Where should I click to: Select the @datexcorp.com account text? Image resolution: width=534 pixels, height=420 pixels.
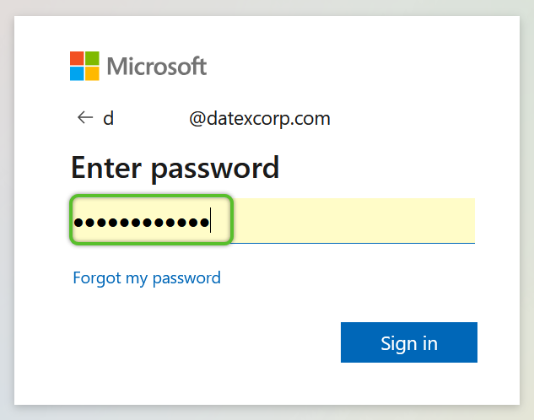(260, 119)
